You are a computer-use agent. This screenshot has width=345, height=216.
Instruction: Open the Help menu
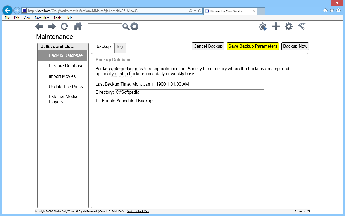(69, 18)
